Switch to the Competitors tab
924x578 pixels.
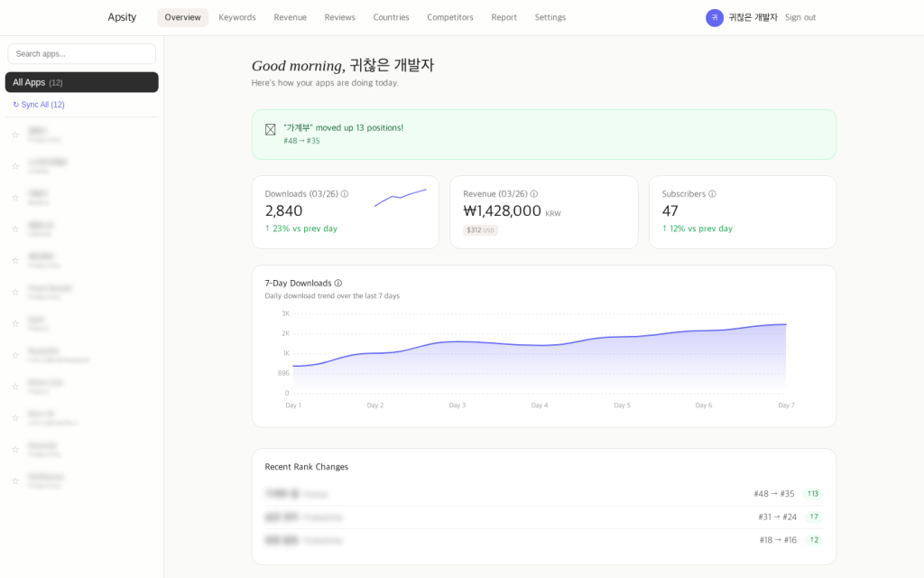click(450, 17)
